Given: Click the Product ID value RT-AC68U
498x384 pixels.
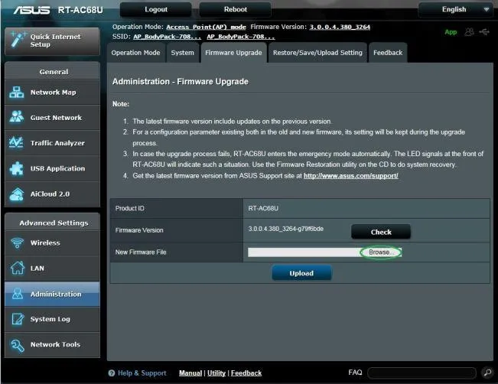Looking at the screenshot, I should [x=263, y=208].
